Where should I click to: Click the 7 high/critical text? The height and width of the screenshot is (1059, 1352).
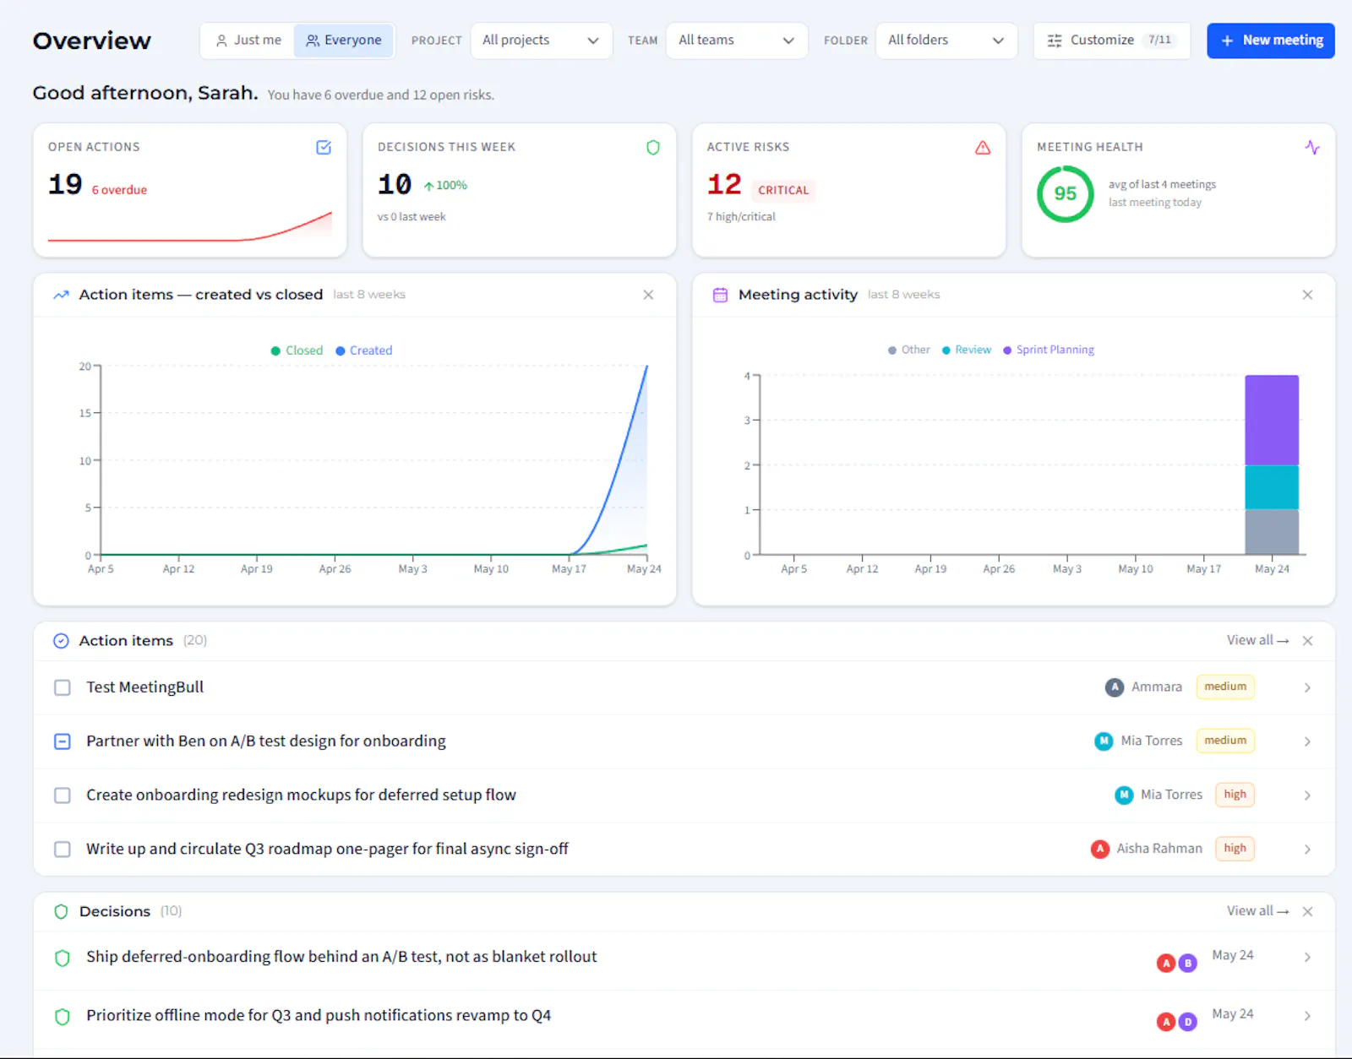(741, 217)
